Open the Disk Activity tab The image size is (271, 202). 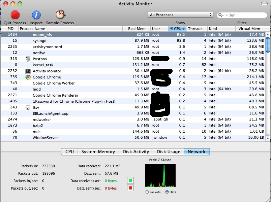tap(136, 151)
